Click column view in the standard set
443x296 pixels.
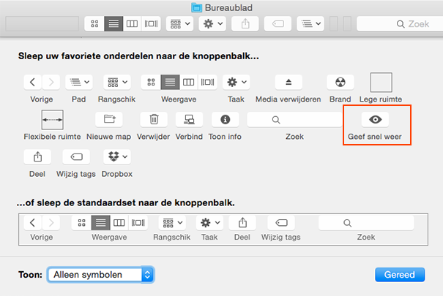119,223
